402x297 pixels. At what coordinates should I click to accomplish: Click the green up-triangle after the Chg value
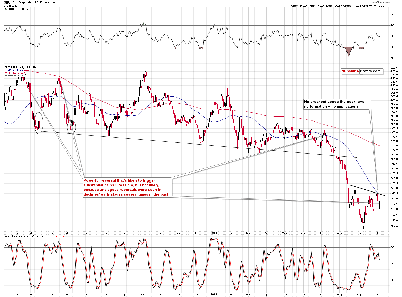389,6
